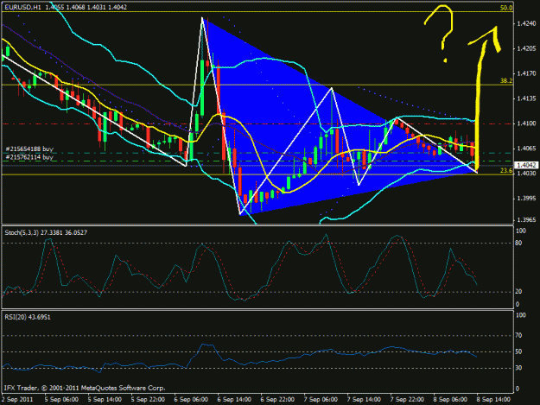Click the Stochastic 20 level label
The width and height of the screenshot is (540, 405).
tap(519, 292)
